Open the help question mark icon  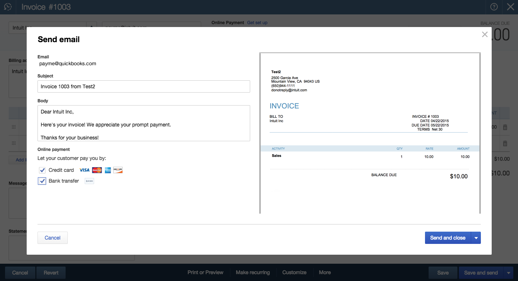[x=494, y=7]
